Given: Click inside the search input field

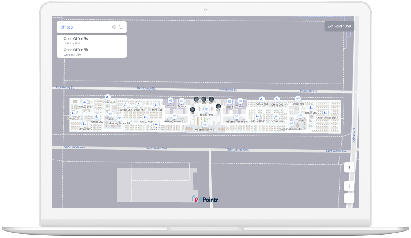Looking at the screenshot, I should (x=84, y=27).
